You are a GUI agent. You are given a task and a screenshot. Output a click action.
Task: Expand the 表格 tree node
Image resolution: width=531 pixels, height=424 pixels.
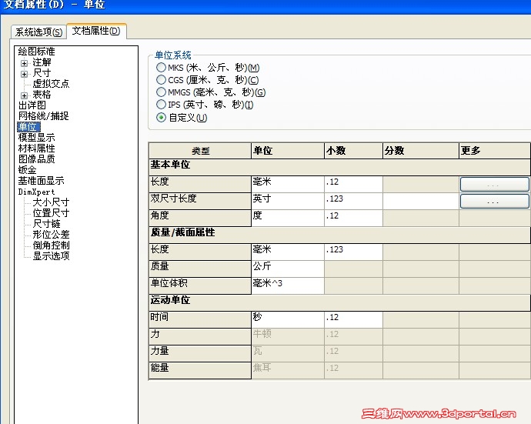tap(24, 95)
